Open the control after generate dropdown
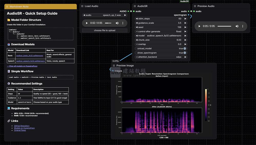Screen dimensions: 256x145 pyautogui.click(x=161, y=32)
